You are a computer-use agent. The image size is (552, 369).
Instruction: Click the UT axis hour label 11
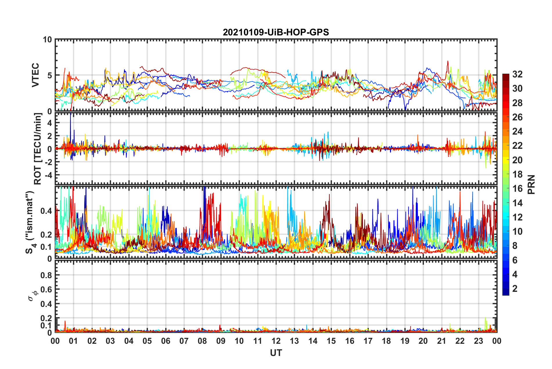[x=258, y=341]
